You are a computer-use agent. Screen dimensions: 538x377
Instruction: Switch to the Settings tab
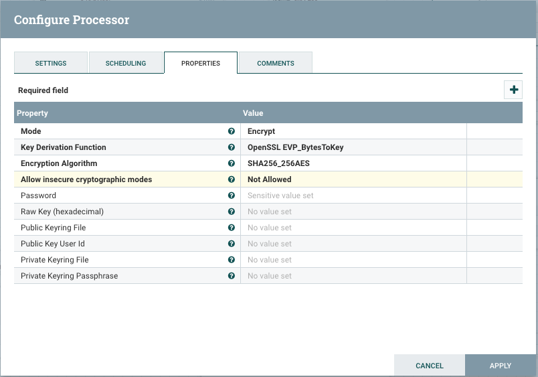pos(51,63)
